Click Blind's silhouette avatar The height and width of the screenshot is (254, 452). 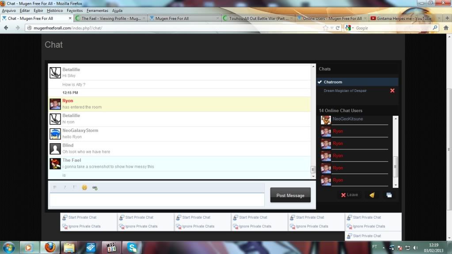click(x=55, y=149)
